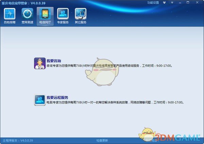
Task: Click the 我要咨询 heading link
Action: click(54, 61)
